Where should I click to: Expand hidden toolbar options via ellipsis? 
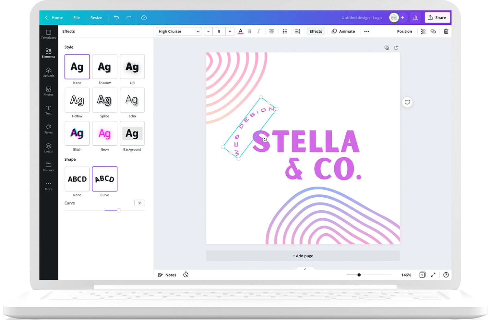(366, 31)
